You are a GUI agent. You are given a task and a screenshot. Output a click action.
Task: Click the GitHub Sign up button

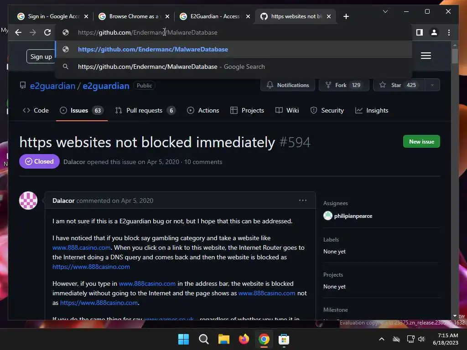coord(41,57)
